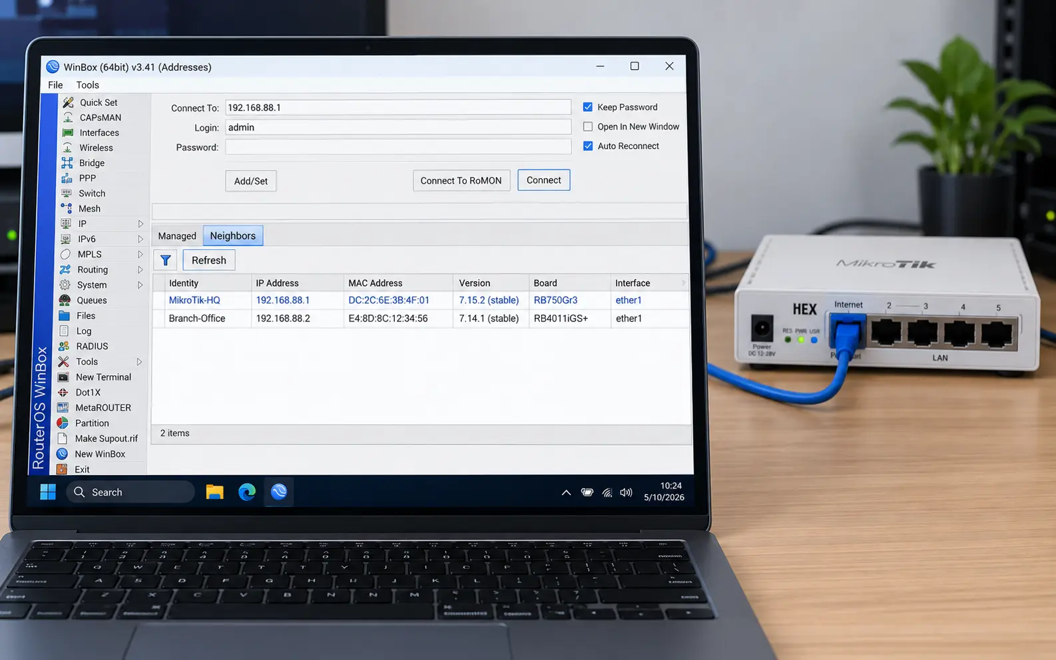Viewport: 1056px width, 660px height.
Task: Open File Explorer from the taskbar
Action: tap(214, 492)
